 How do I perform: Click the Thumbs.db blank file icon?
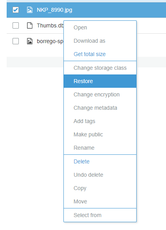30,25
